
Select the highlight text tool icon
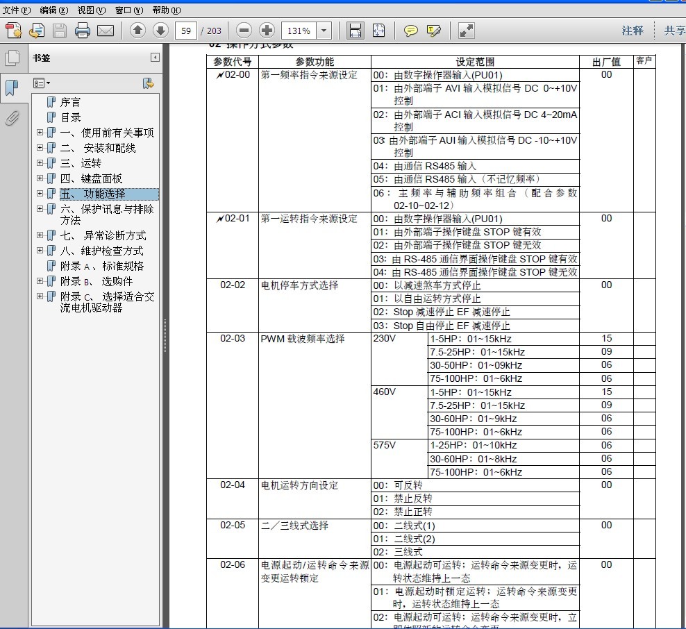[x=434, y=31]
